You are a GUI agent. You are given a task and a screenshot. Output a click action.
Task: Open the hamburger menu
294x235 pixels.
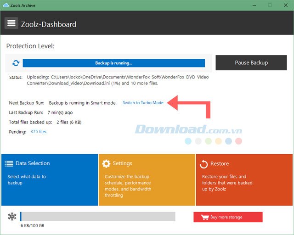coord(11,23)
